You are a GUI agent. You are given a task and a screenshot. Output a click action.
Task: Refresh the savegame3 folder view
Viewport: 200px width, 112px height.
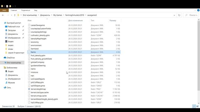click(x=179, y=15)
